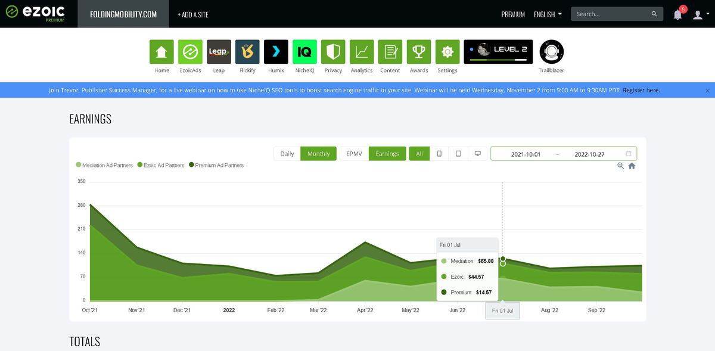The height and width of the screenshot is (351, 715).
Task: Click the Premium data point marker on chart
Action: [x=503, y=259]
